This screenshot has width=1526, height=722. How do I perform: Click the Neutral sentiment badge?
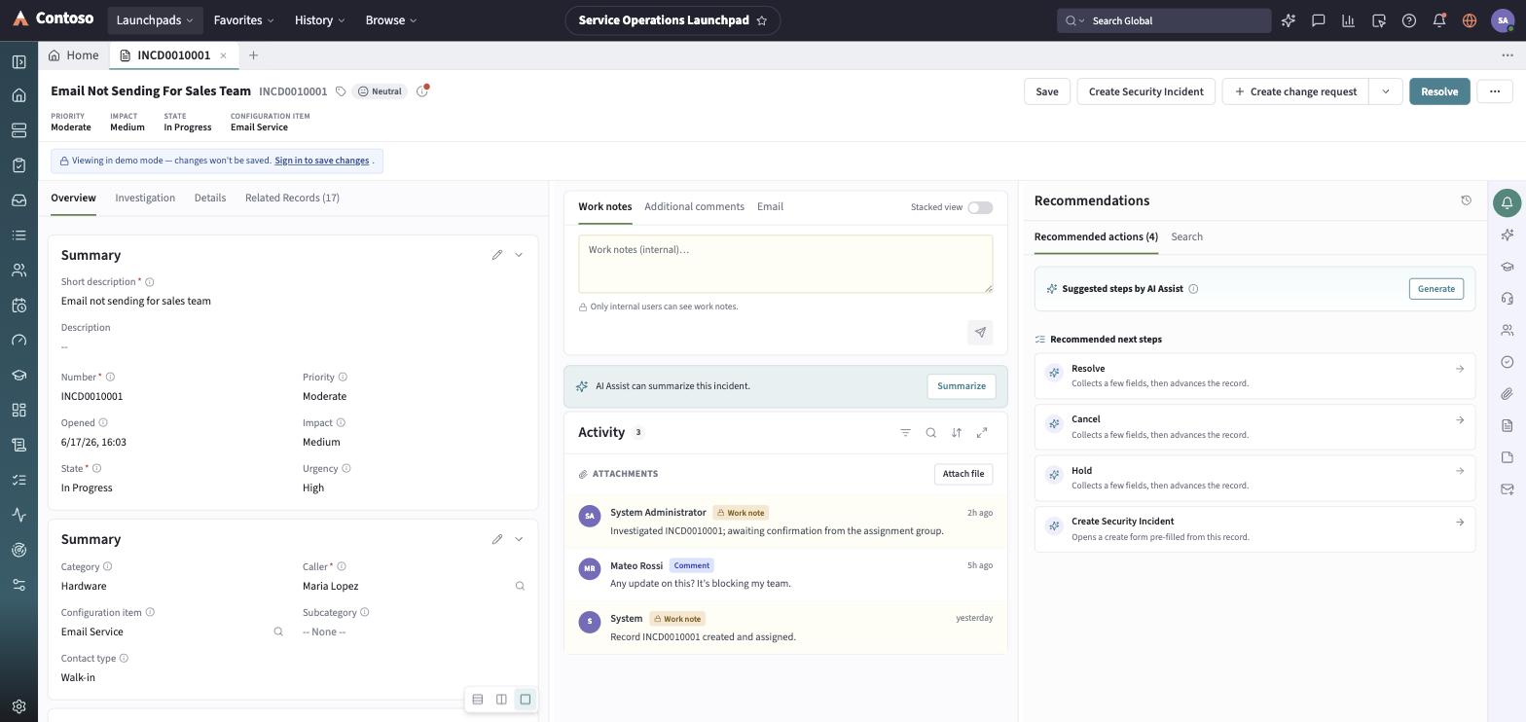(380, 91)
